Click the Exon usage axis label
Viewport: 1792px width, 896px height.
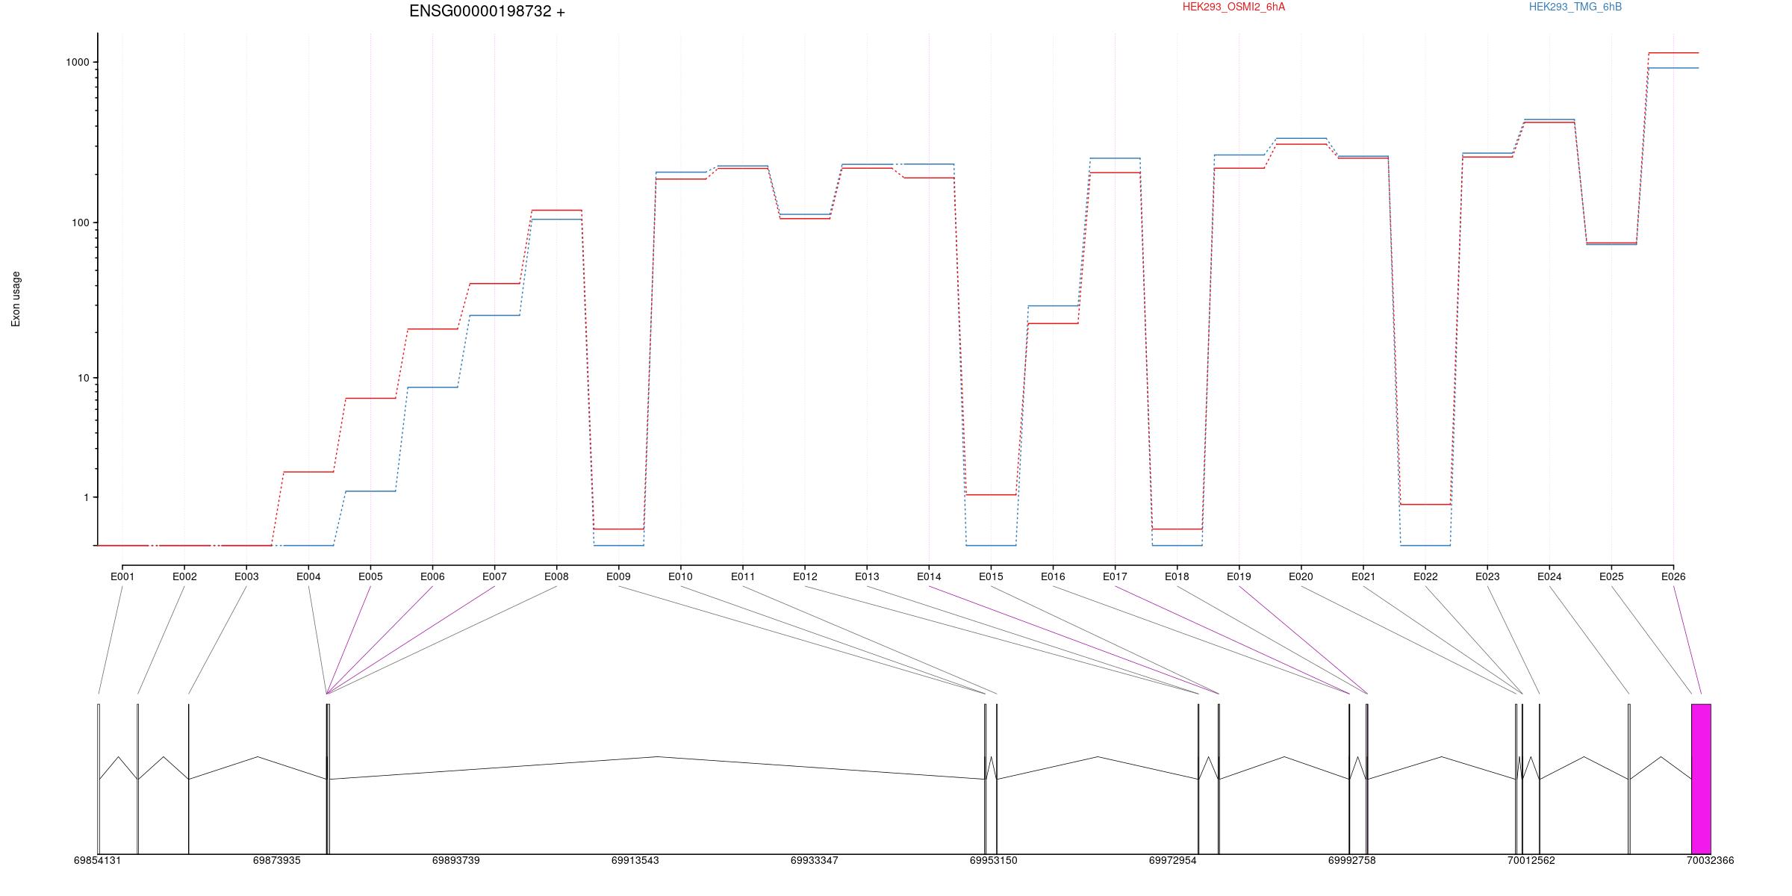[x=16, y=299]
